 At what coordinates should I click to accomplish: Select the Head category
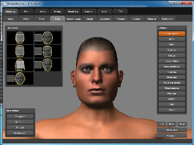[x=172, y=39]
